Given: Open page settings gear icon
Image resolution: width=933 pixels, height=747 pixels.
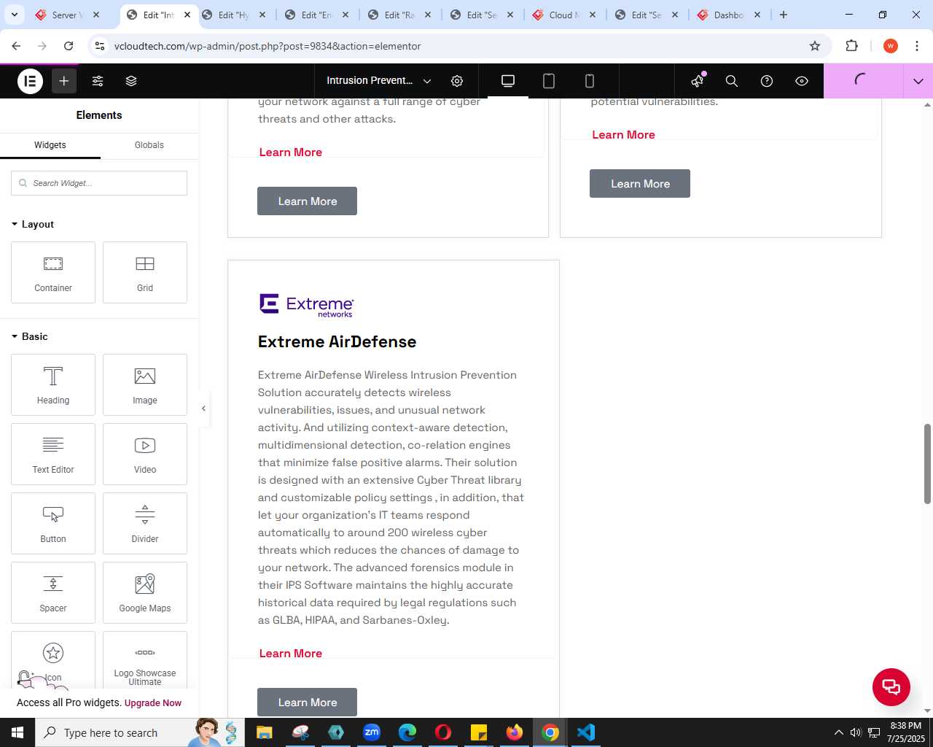Looking at the screenshot, I should click(x=457, y=81).
